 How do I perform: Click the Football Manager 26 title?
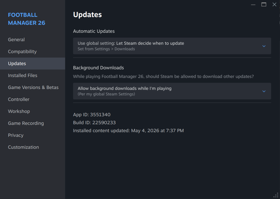[26, 19]
